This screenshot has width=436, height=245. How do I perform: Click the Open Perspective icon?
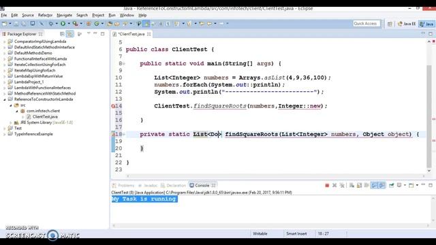coord(390,24)
